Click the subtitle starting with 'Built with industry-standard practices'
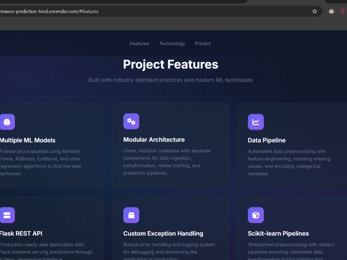 coord(171,80)
